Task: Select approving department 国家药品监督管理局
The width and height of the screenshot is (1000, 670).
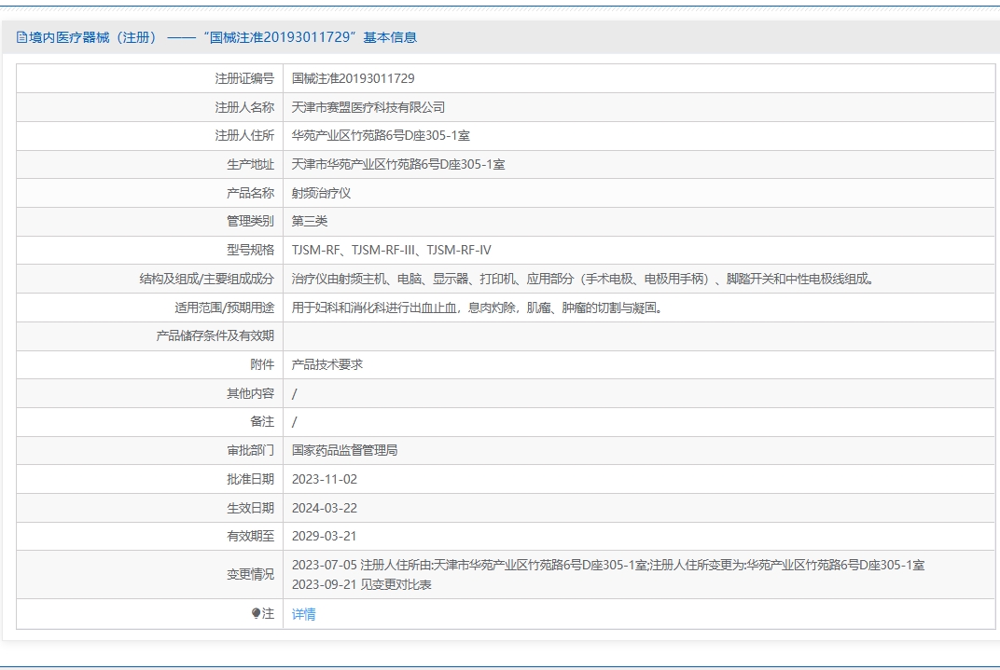Action: (344, 450)
